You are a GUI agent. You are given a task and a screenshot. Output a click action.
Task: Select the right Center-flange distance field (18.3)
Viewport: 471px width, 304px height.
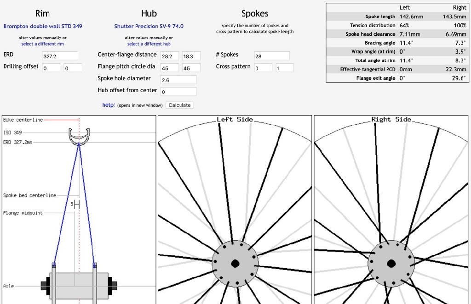tap(191, 56)
